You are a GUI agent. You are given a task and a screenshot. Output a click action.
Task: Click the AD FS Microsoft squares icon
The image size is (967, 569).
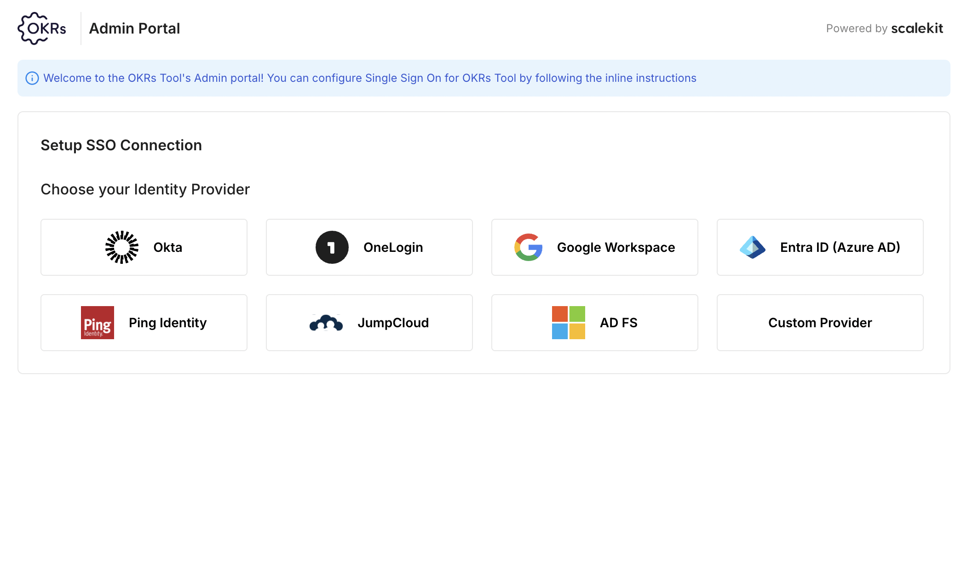tap(569, 323)
